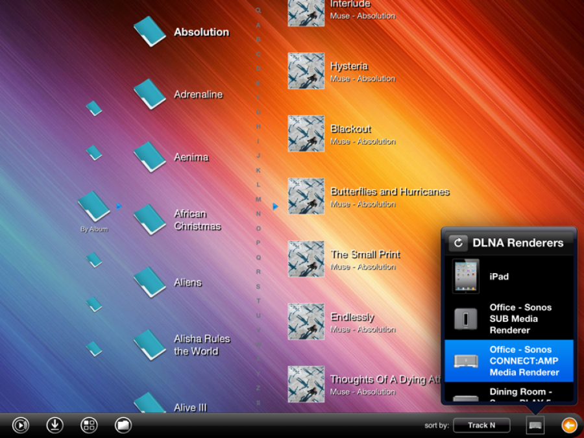Image resolution: width=584 pixels, height=438 pixels.
Task: Jump to letter A in alphabet index
Action: coord(258,25)
